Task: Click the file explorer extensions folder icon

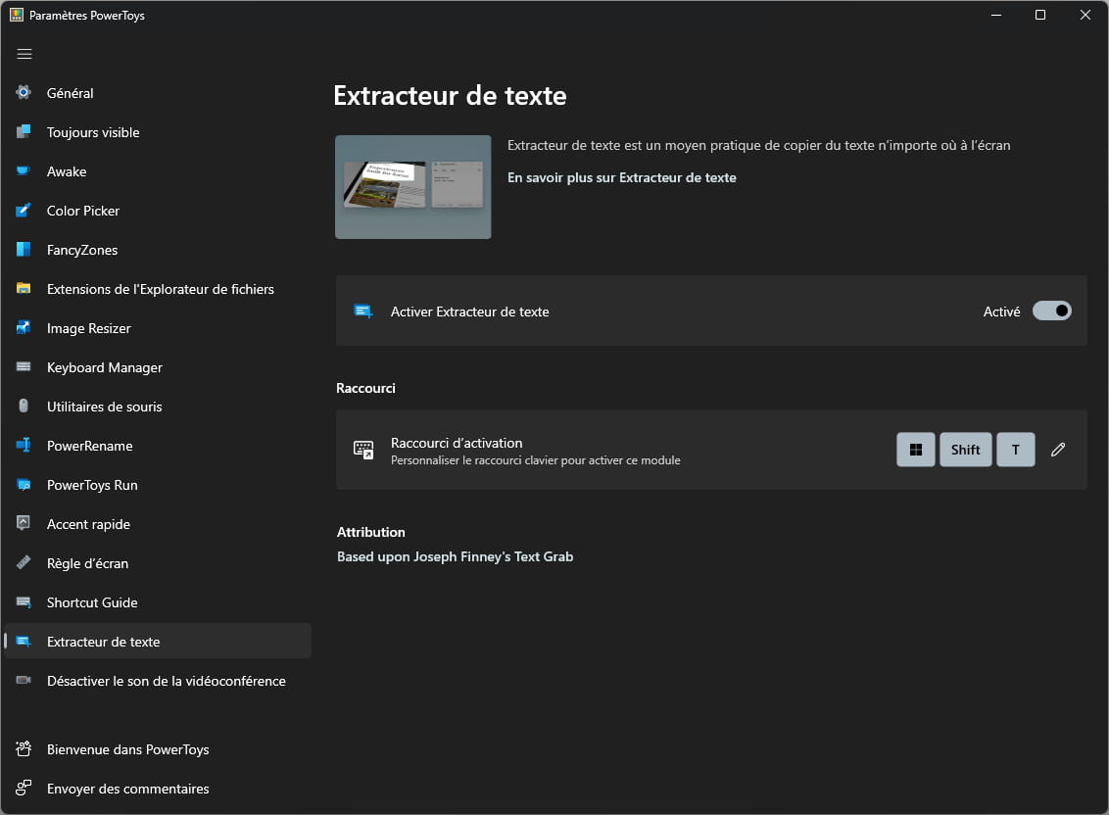Action: pyautogui.click(x=24, y=289)
